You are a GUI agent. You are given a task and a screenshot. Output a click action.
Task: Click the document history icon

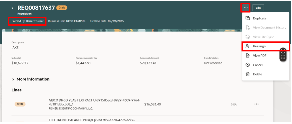(248, 28)
